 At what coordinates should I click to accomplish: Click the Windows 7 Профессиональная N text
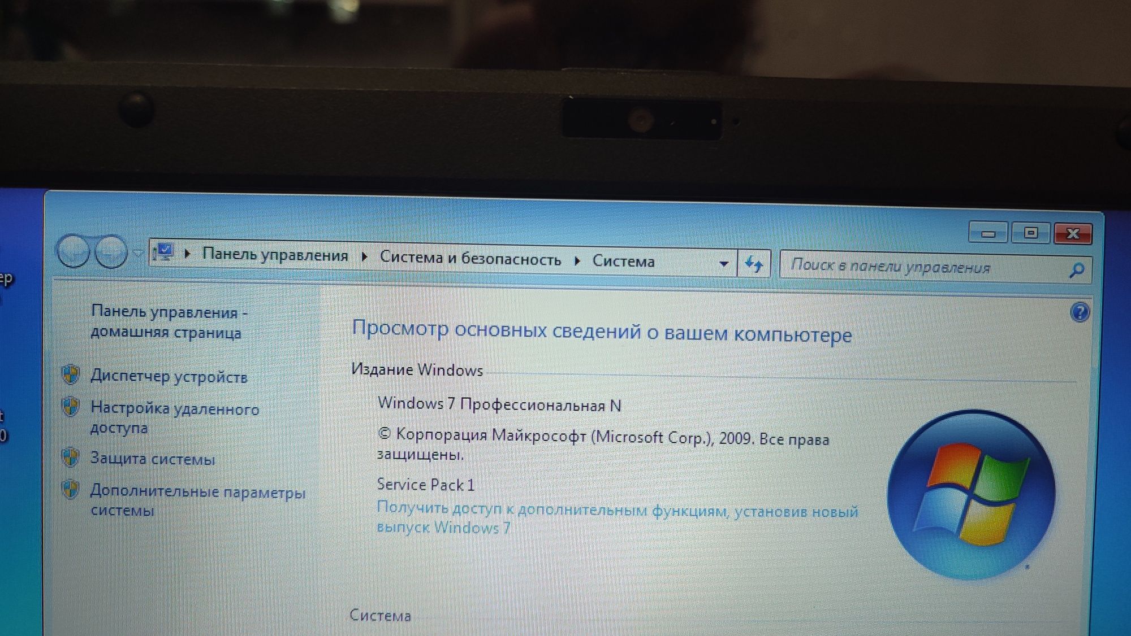499,404
